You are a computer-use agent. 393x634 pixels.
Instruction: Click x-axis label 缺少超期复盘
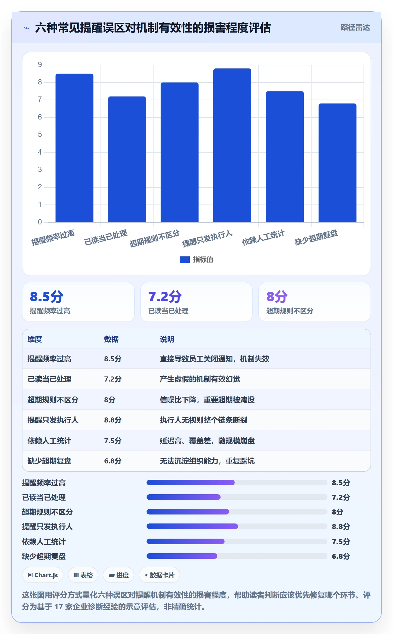point(316,238)
